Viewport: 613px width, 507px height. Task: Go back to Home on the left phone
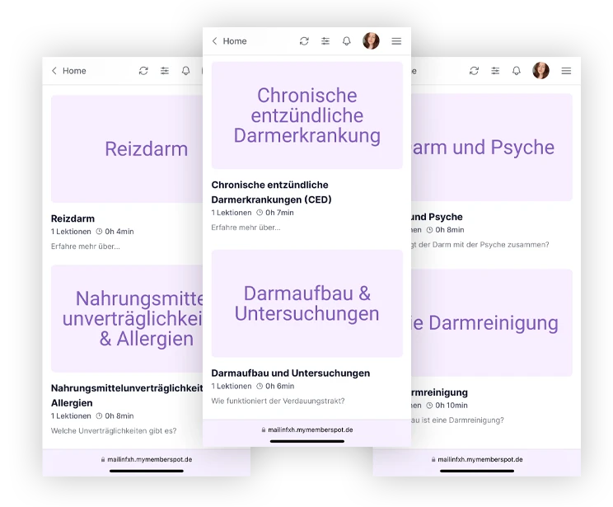(68, 71)
